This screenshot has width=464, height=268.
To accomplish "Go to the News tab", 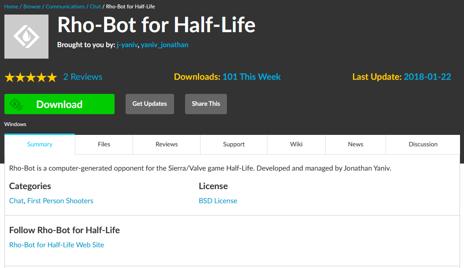I will click(356, 144).
